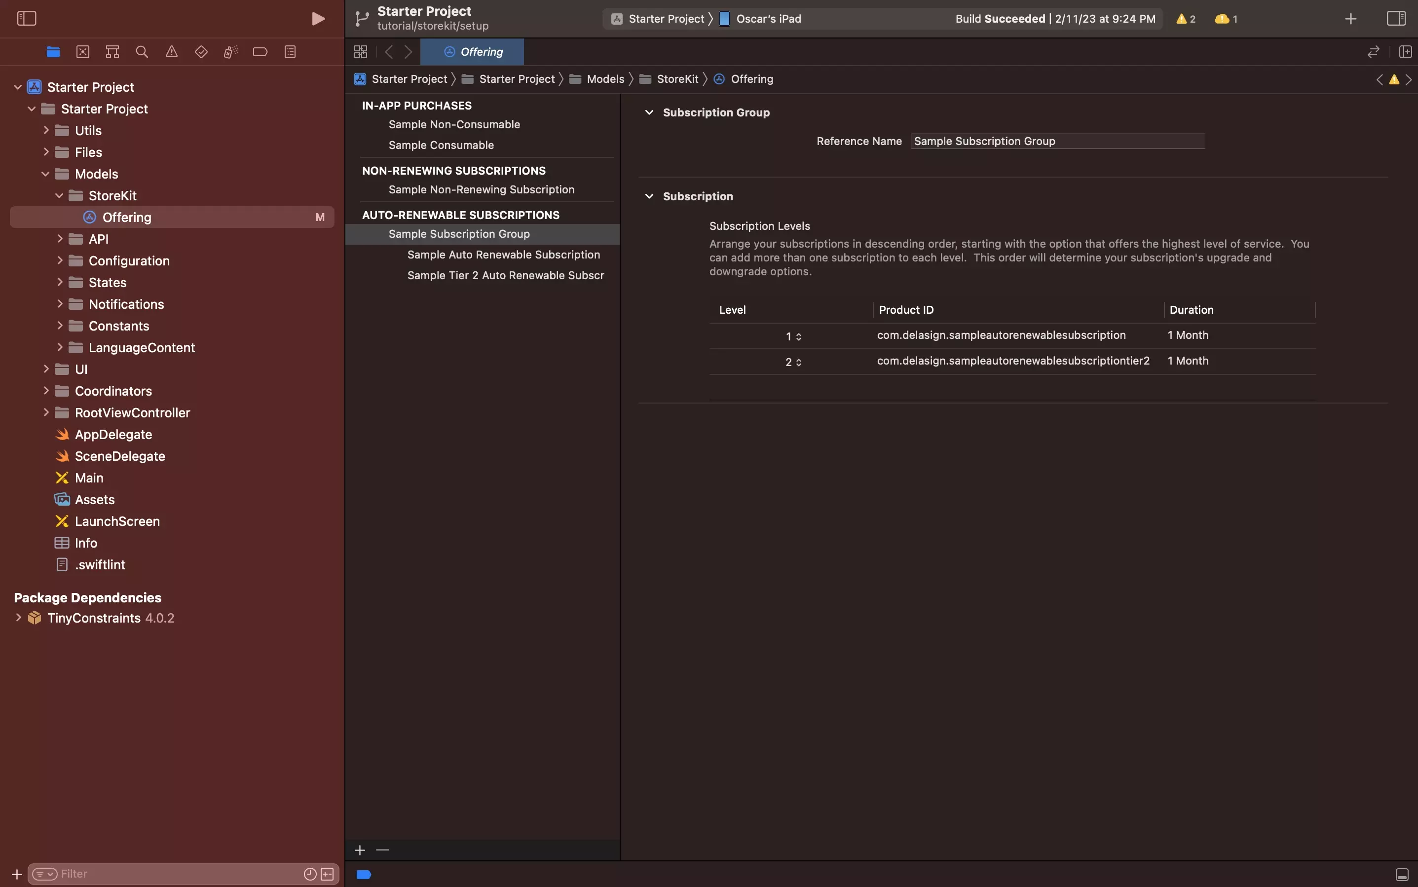The width and height of the screenshot is (1418, 887).
Task: Click Offering in the jump bar
Action: (x=744, y=78)
